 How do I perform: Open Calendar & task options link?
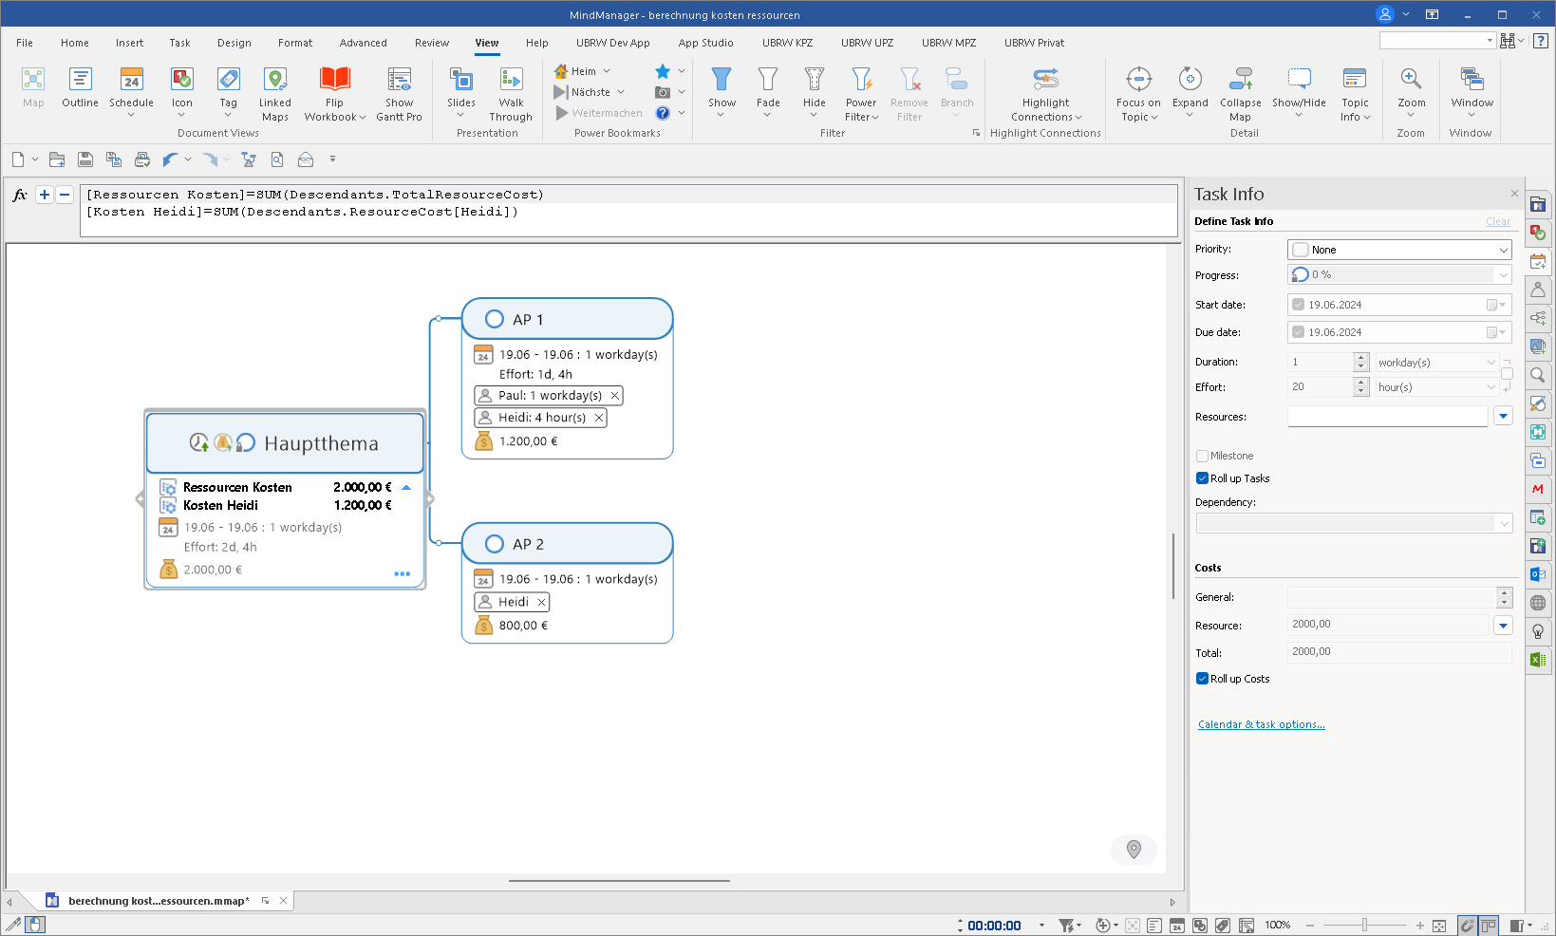(1261, 724)
